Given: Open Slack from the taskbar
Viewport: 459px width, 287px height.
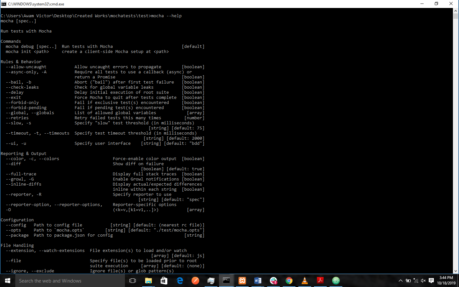Looking at the screenshot, I should point(273,281).
